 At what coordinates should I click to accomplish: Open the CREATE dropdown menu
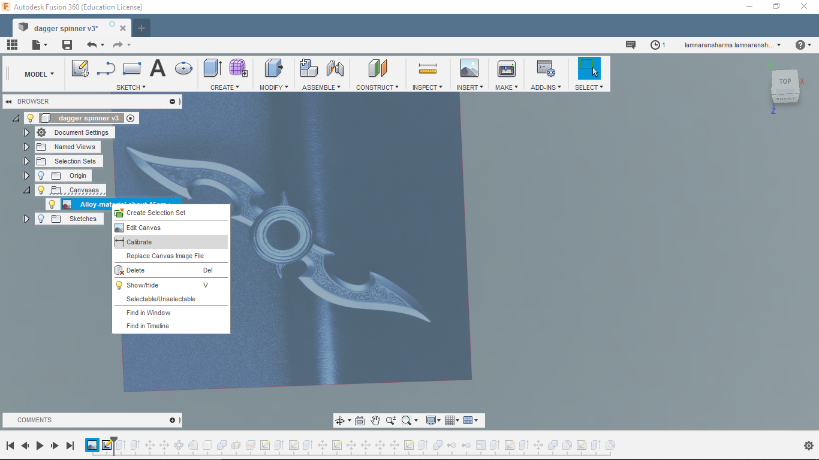point(225,87)
